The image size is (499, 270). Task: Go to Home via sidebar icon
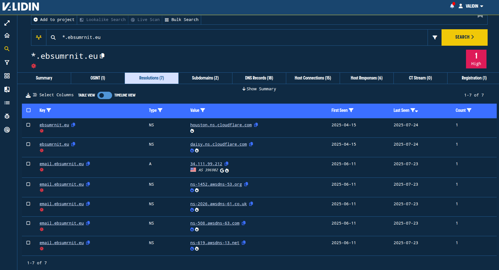pos(7,35)
